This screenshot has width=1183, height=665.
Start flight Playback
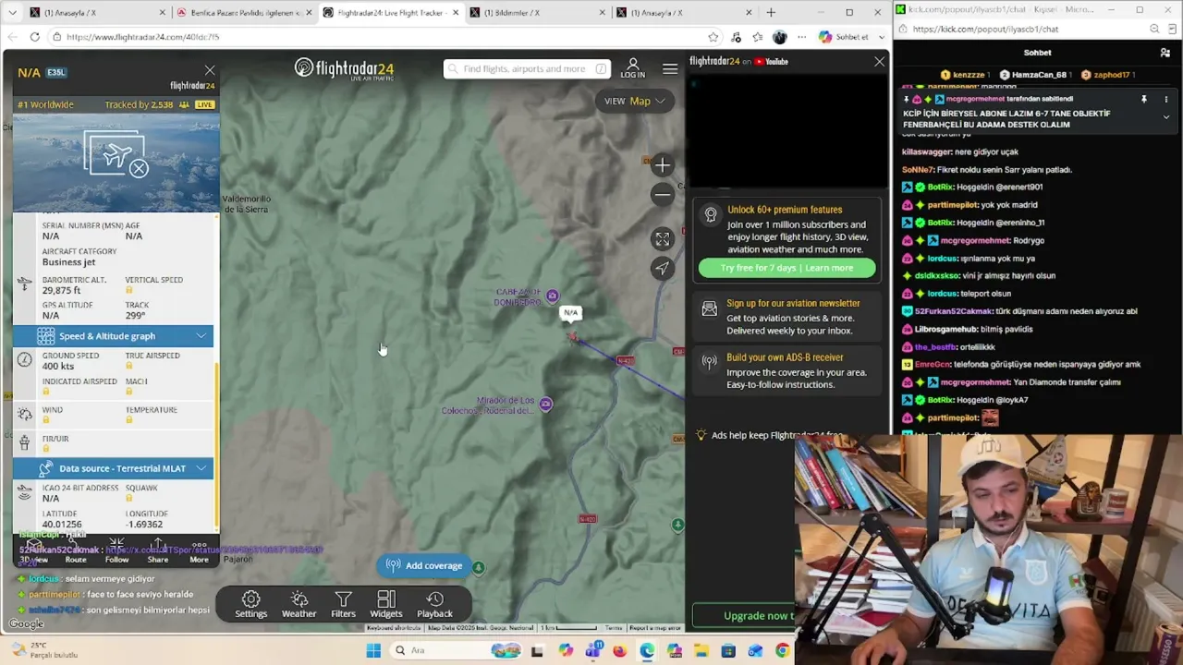click(434, 605)
